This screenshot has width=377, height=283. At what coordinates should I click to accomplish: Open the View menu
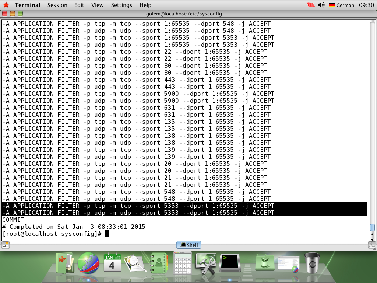97,5
